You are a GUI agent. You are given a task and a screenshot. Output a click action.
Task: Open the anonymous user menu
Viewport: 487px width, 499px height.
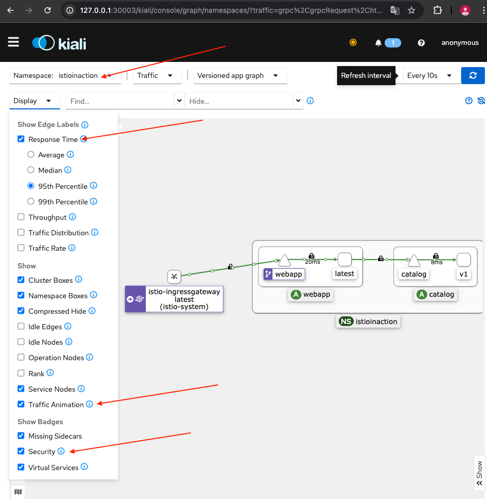coord(460,43)
